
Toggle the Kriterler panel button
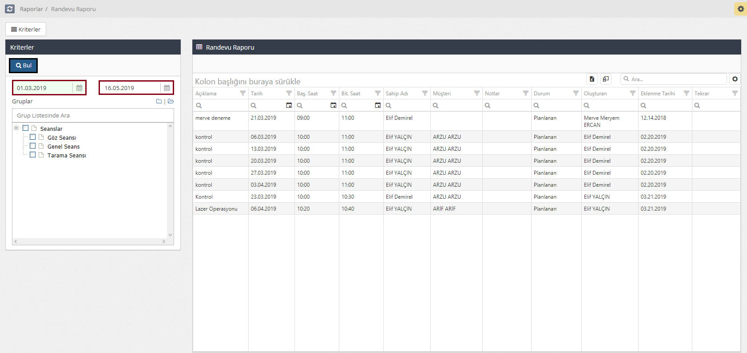(26, 29)
